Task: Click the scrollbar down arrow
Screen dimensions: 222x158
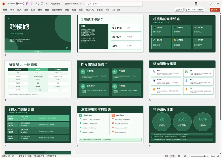Action: (220, 153)
